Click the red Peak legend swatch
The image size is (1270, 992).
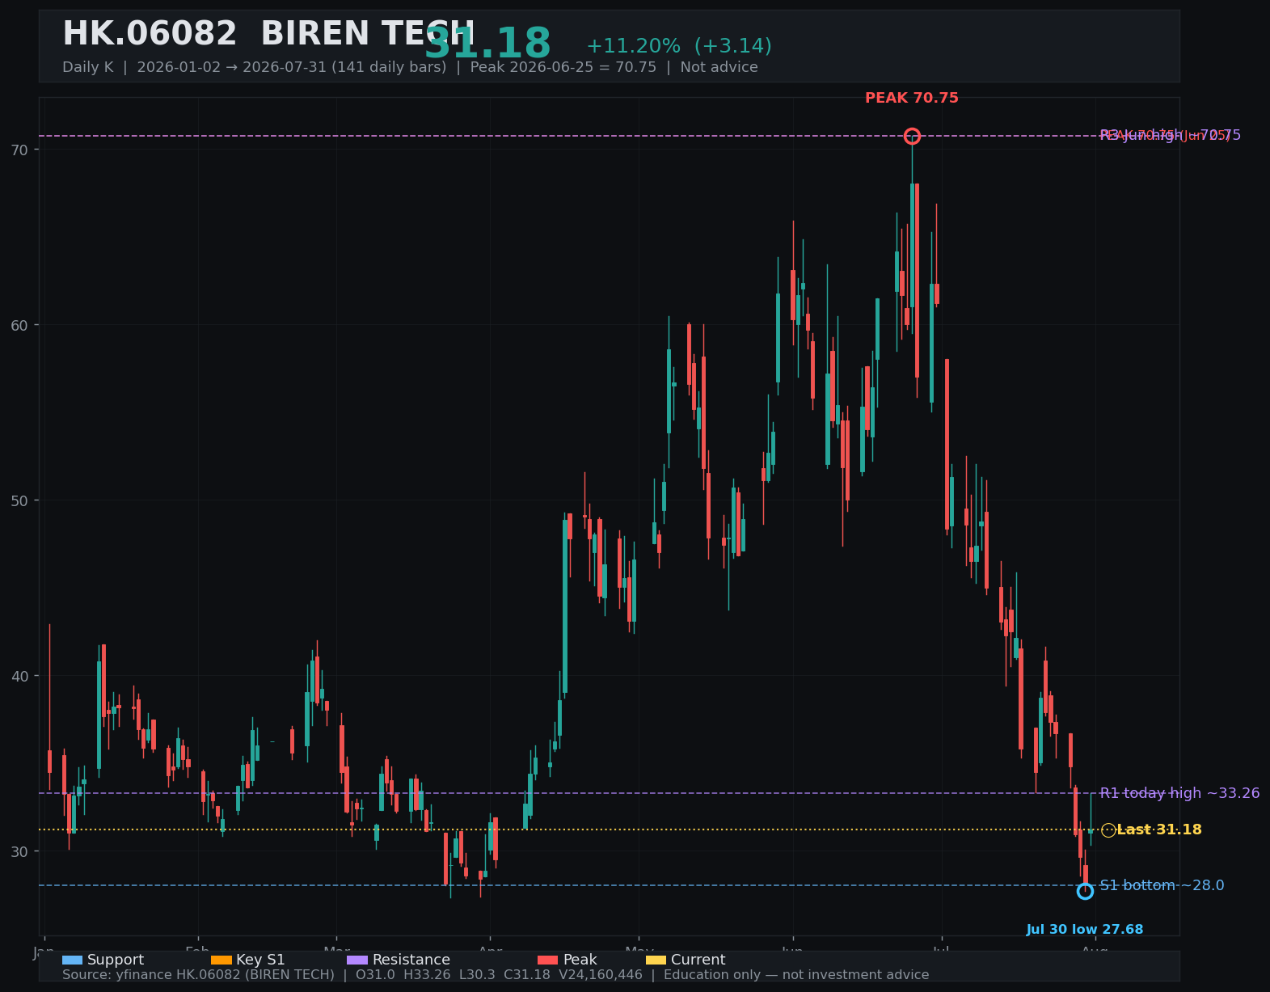click(x=548, y=960)
